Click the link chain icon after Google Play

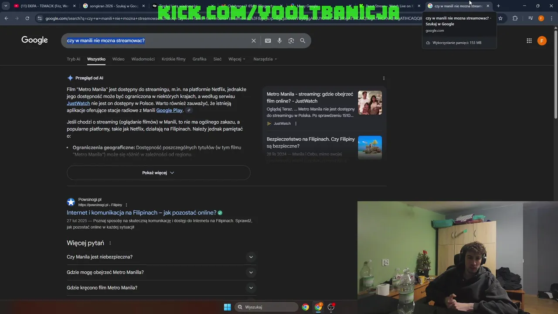(189, 110)
